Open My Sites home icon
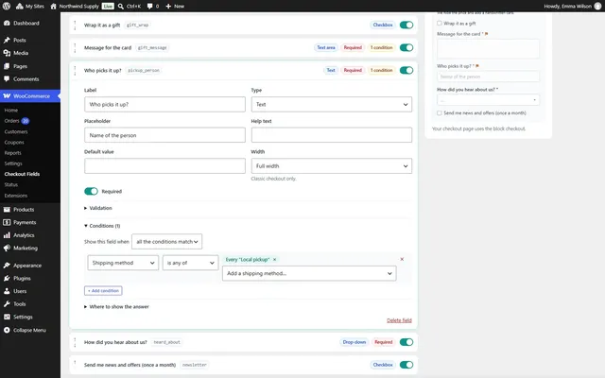The image size is (605, 378). [19, 7]
